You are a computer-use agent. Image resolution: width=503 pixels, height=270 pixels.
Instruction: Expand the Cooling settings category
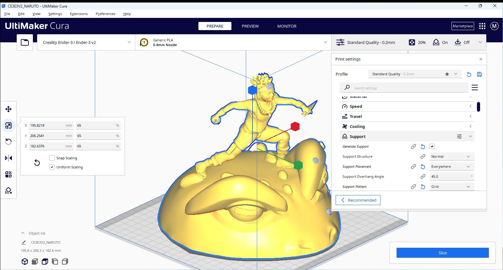(407, 127)
